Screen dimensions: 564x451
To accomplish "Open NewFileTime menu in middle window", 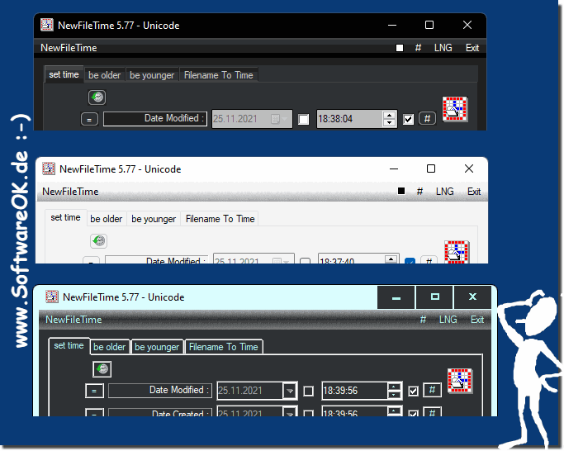I will [70, 192].
